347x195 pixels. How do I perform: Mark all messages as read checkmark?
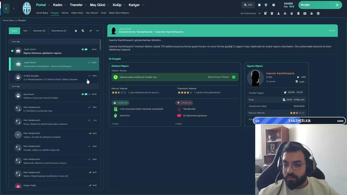tap(91, 31)
